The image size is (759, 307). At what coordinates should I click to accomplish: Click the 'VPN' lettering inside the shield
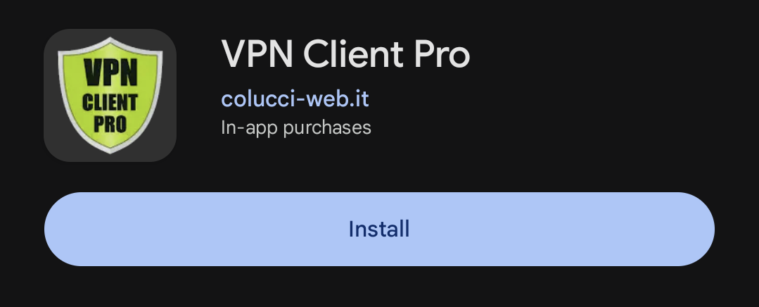click(110, 72)
